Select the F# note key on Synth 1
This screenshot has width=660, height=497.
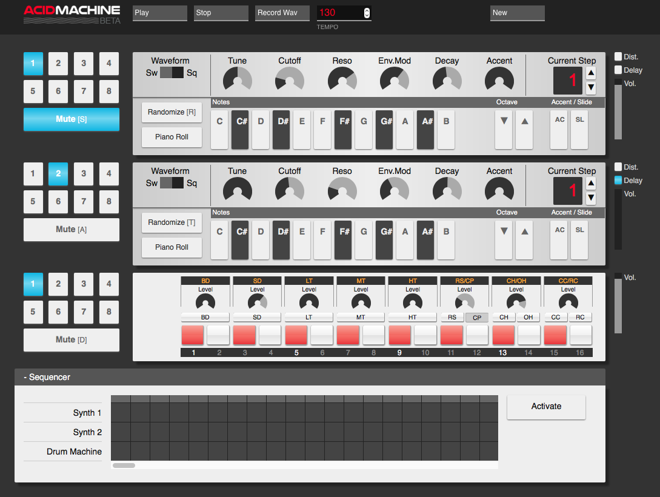point(343,130)
